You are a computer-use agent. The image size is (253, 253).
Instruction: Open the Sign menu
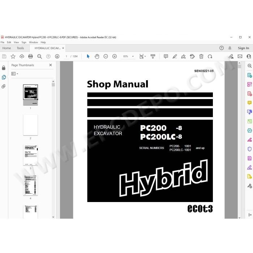(24, 42)
